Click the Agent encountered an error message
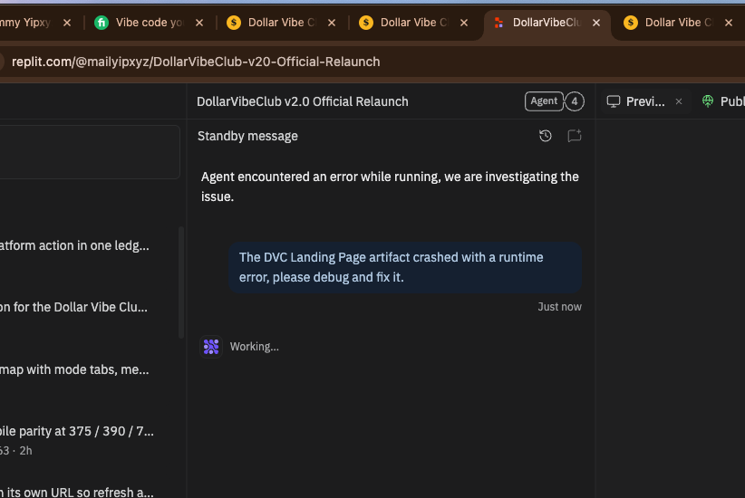This screenshot has height=498, width=745. 390,187
